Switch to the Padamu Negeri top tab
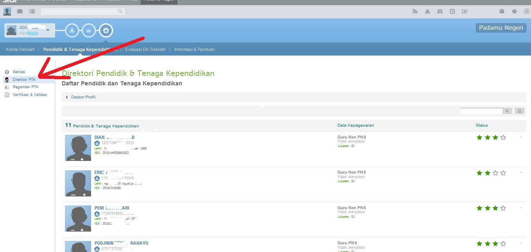The height and width of the screenshot is (252, 531). (x=159, y=2)
